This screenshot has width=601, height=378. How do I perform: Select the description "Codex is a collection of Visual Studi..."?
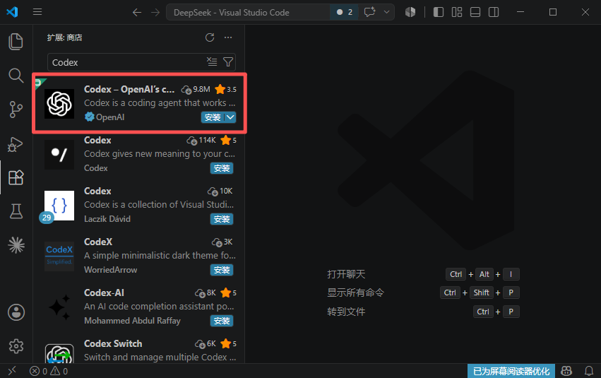[x=159, y=205]
